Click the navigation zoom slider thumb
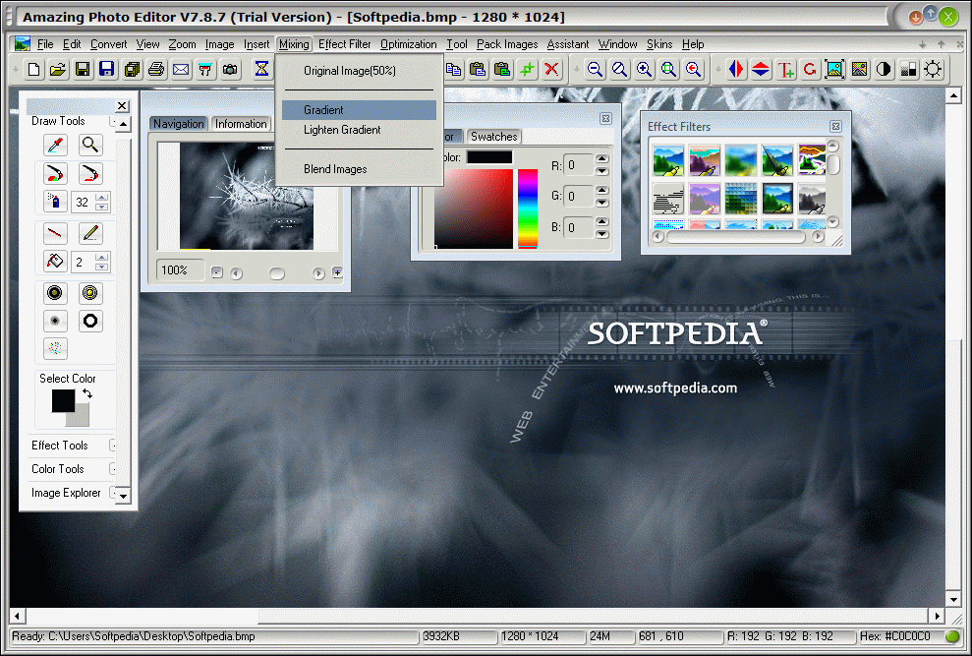Screen dimensions: 972x656 276,273
